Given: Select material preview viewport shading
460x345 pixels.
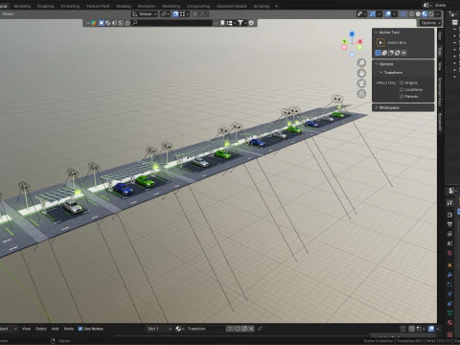Looking at the screenshot, I should (x=425, y=14).
